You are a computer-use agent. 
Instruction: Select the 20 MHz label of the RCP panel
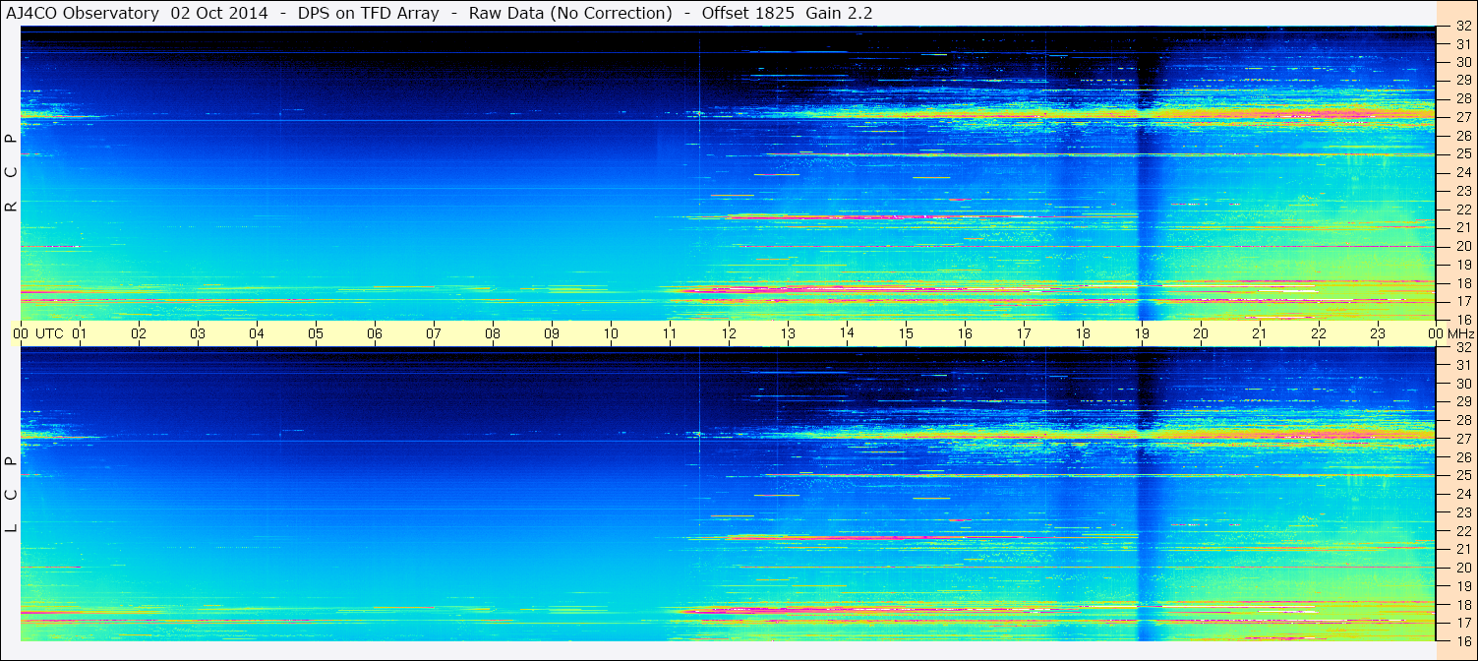tap(1463, 246)
